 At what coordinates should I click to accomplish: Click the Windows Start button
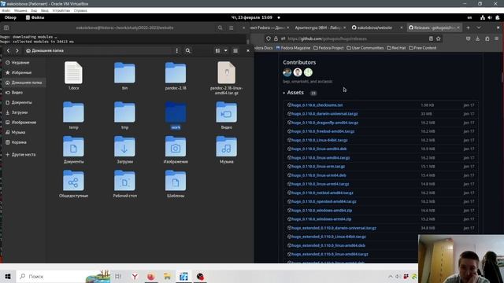click(8, 276)
